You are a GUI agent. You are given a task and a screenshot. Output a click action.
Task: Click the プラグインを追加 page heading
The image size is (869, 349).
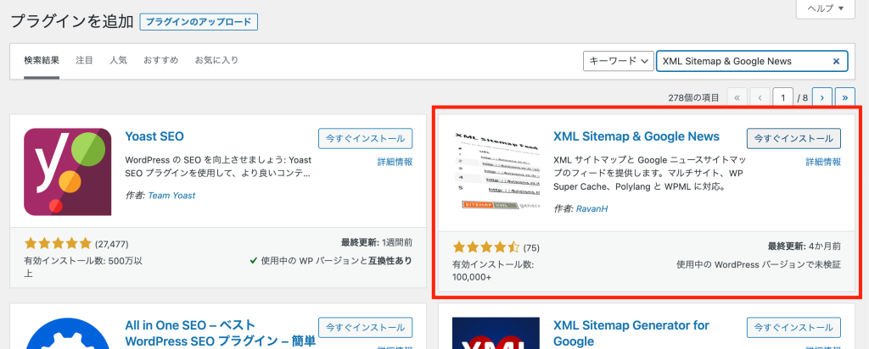(72, 21)
